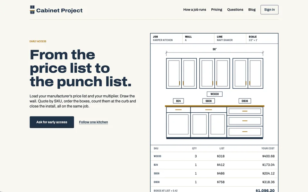Click the $412 list price

221,165
